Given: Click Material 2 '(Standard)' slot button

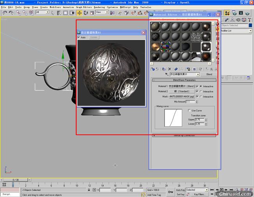Looking at the screenshot, I should point(182,91).
